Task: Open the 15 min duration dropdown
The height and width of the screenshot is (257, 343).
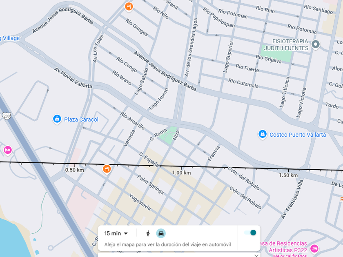Action: 116,233
